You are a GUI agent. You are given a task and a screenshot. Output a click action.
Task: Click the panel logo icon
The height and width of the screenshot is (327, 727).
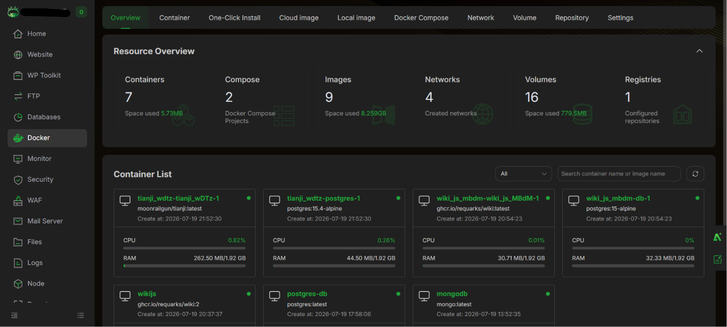coord(13,12)
